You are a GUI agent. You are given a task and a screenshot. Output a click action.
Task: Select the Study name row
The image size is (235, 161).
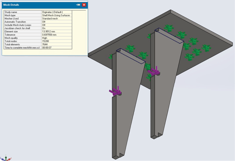pos(38,12)
